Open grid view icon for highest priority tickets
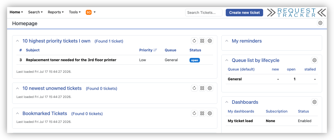Screen dimensions: 334x140 (202, 41)
